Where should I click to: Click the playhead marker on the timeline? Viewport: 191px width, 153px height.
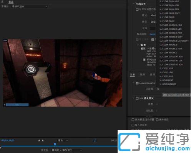pyautogui.click(x=55, y=145)
